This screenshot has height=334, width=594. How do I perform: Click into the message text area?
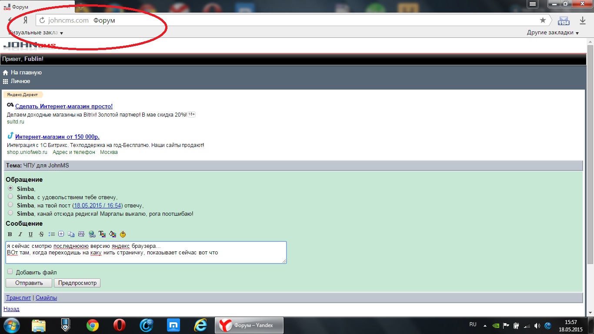pyautogui.click(x=146, y=252)
